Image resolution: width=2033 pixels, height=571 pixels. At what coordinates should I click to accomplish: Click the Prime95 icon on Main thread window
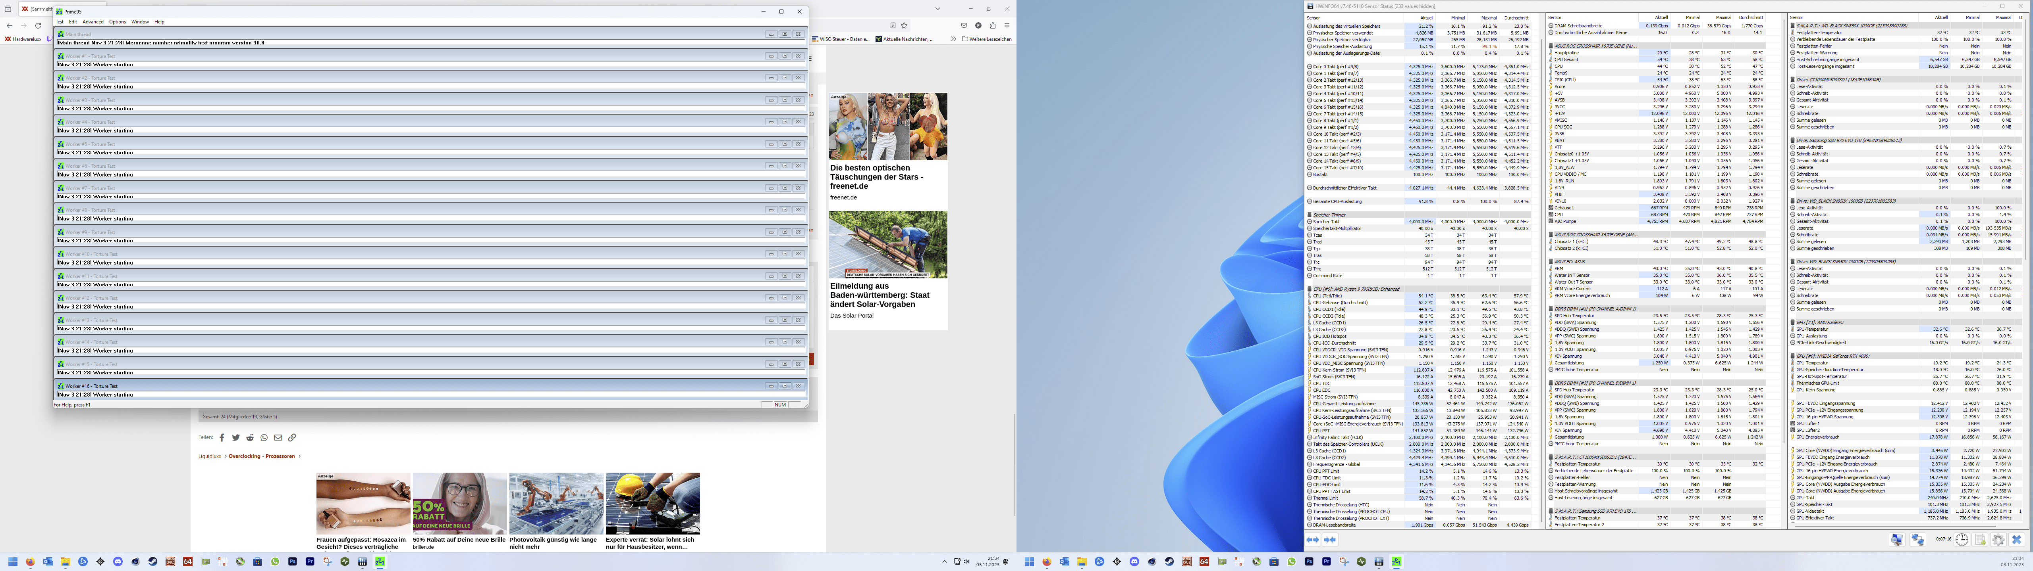coord(61,34)
